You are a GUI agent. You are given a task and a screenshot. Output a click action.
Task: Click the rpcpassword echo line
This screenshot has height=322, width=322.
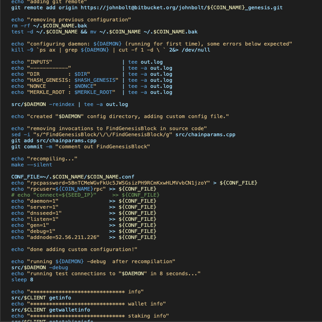[x=134, y=183]
